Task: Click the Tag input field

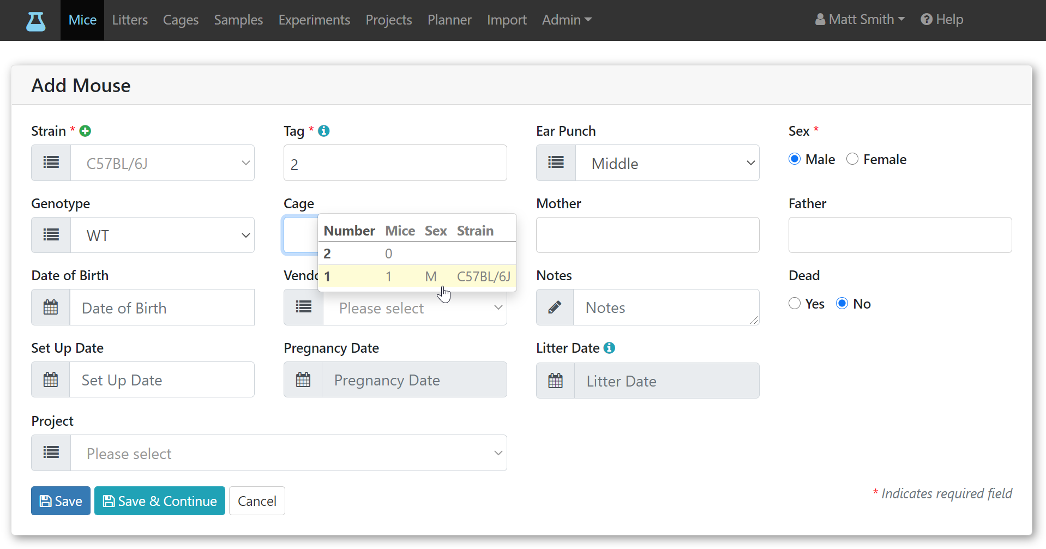Action: tap(395, 162)
